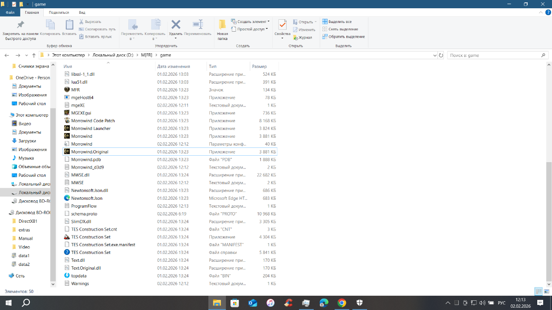Viewport: 552px width, 310px height.
Task: Click the New folder (Новая папка) icon
Action: 222,25
